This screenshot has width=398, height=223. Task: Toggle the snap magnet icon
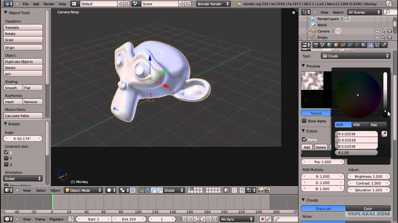tap(242, 190)
